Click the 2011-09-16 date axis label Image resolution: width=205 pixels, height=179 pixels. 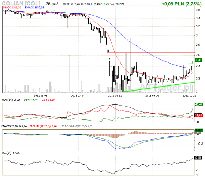point(152,96)
